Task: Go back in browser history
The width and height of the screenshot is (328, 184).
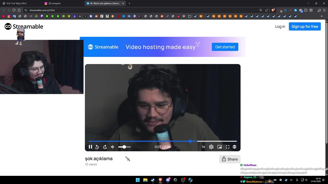Action: (4, 10)
